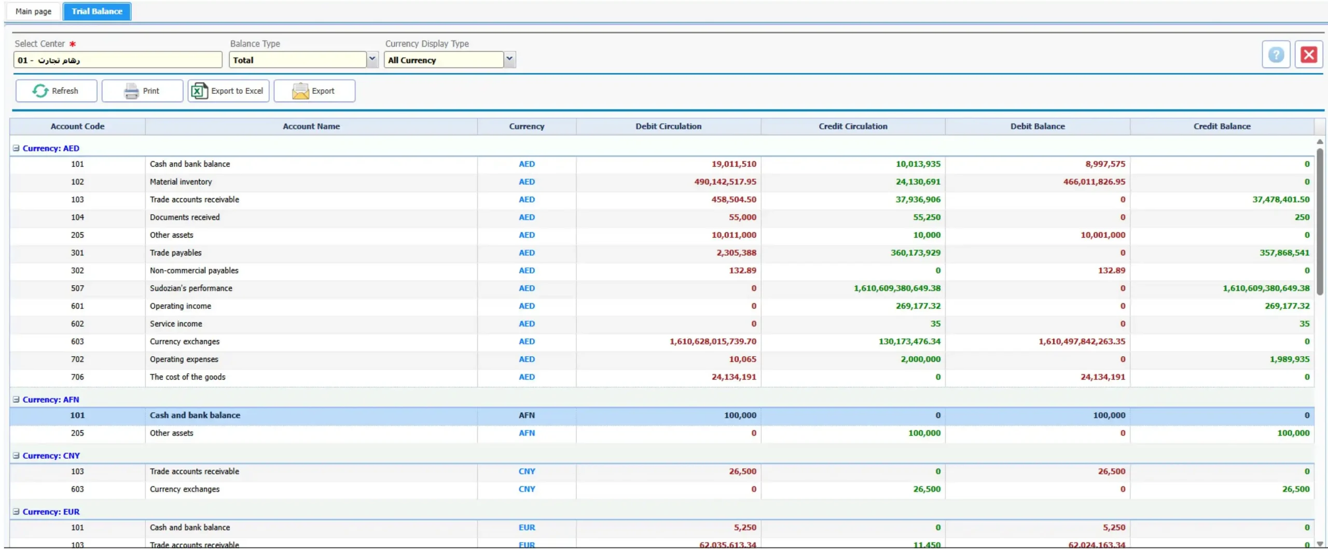Sort by Debit Circulation column header
This screenshot has width=1328, height=549.
[668, 126]
